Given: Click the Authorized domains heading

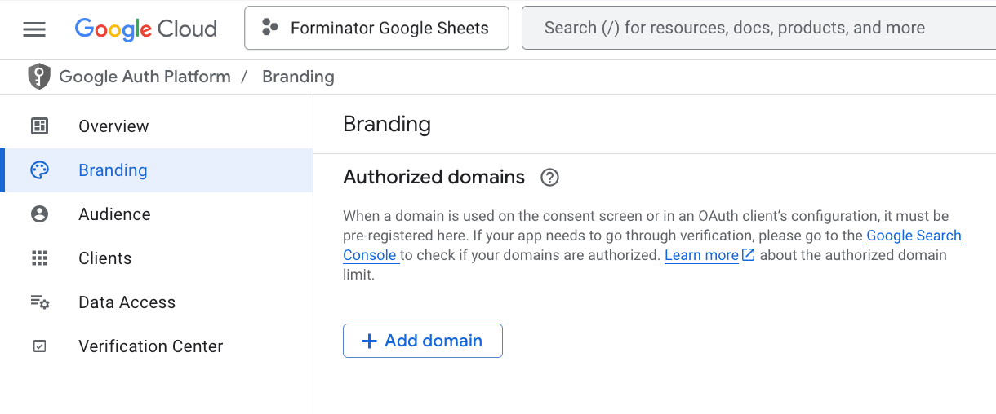Looking at the screenshot, I should (434, 177).
